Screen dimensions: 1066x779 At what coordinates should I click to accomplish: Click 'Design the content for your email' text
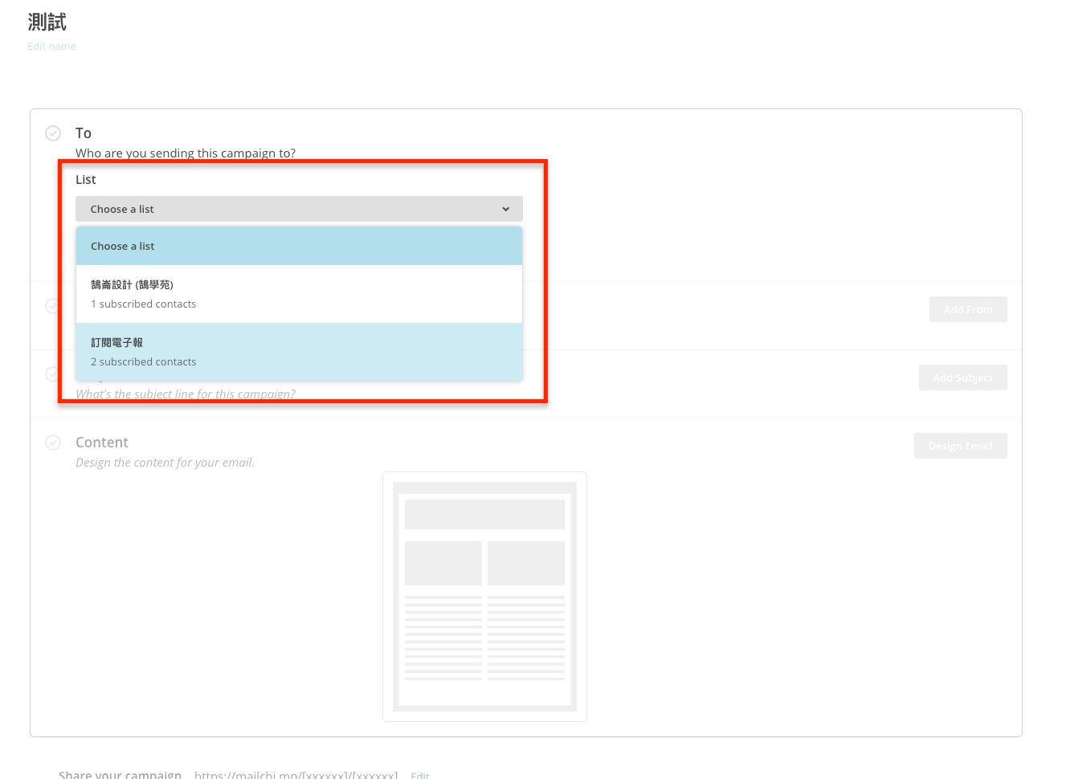click(165, 463)
